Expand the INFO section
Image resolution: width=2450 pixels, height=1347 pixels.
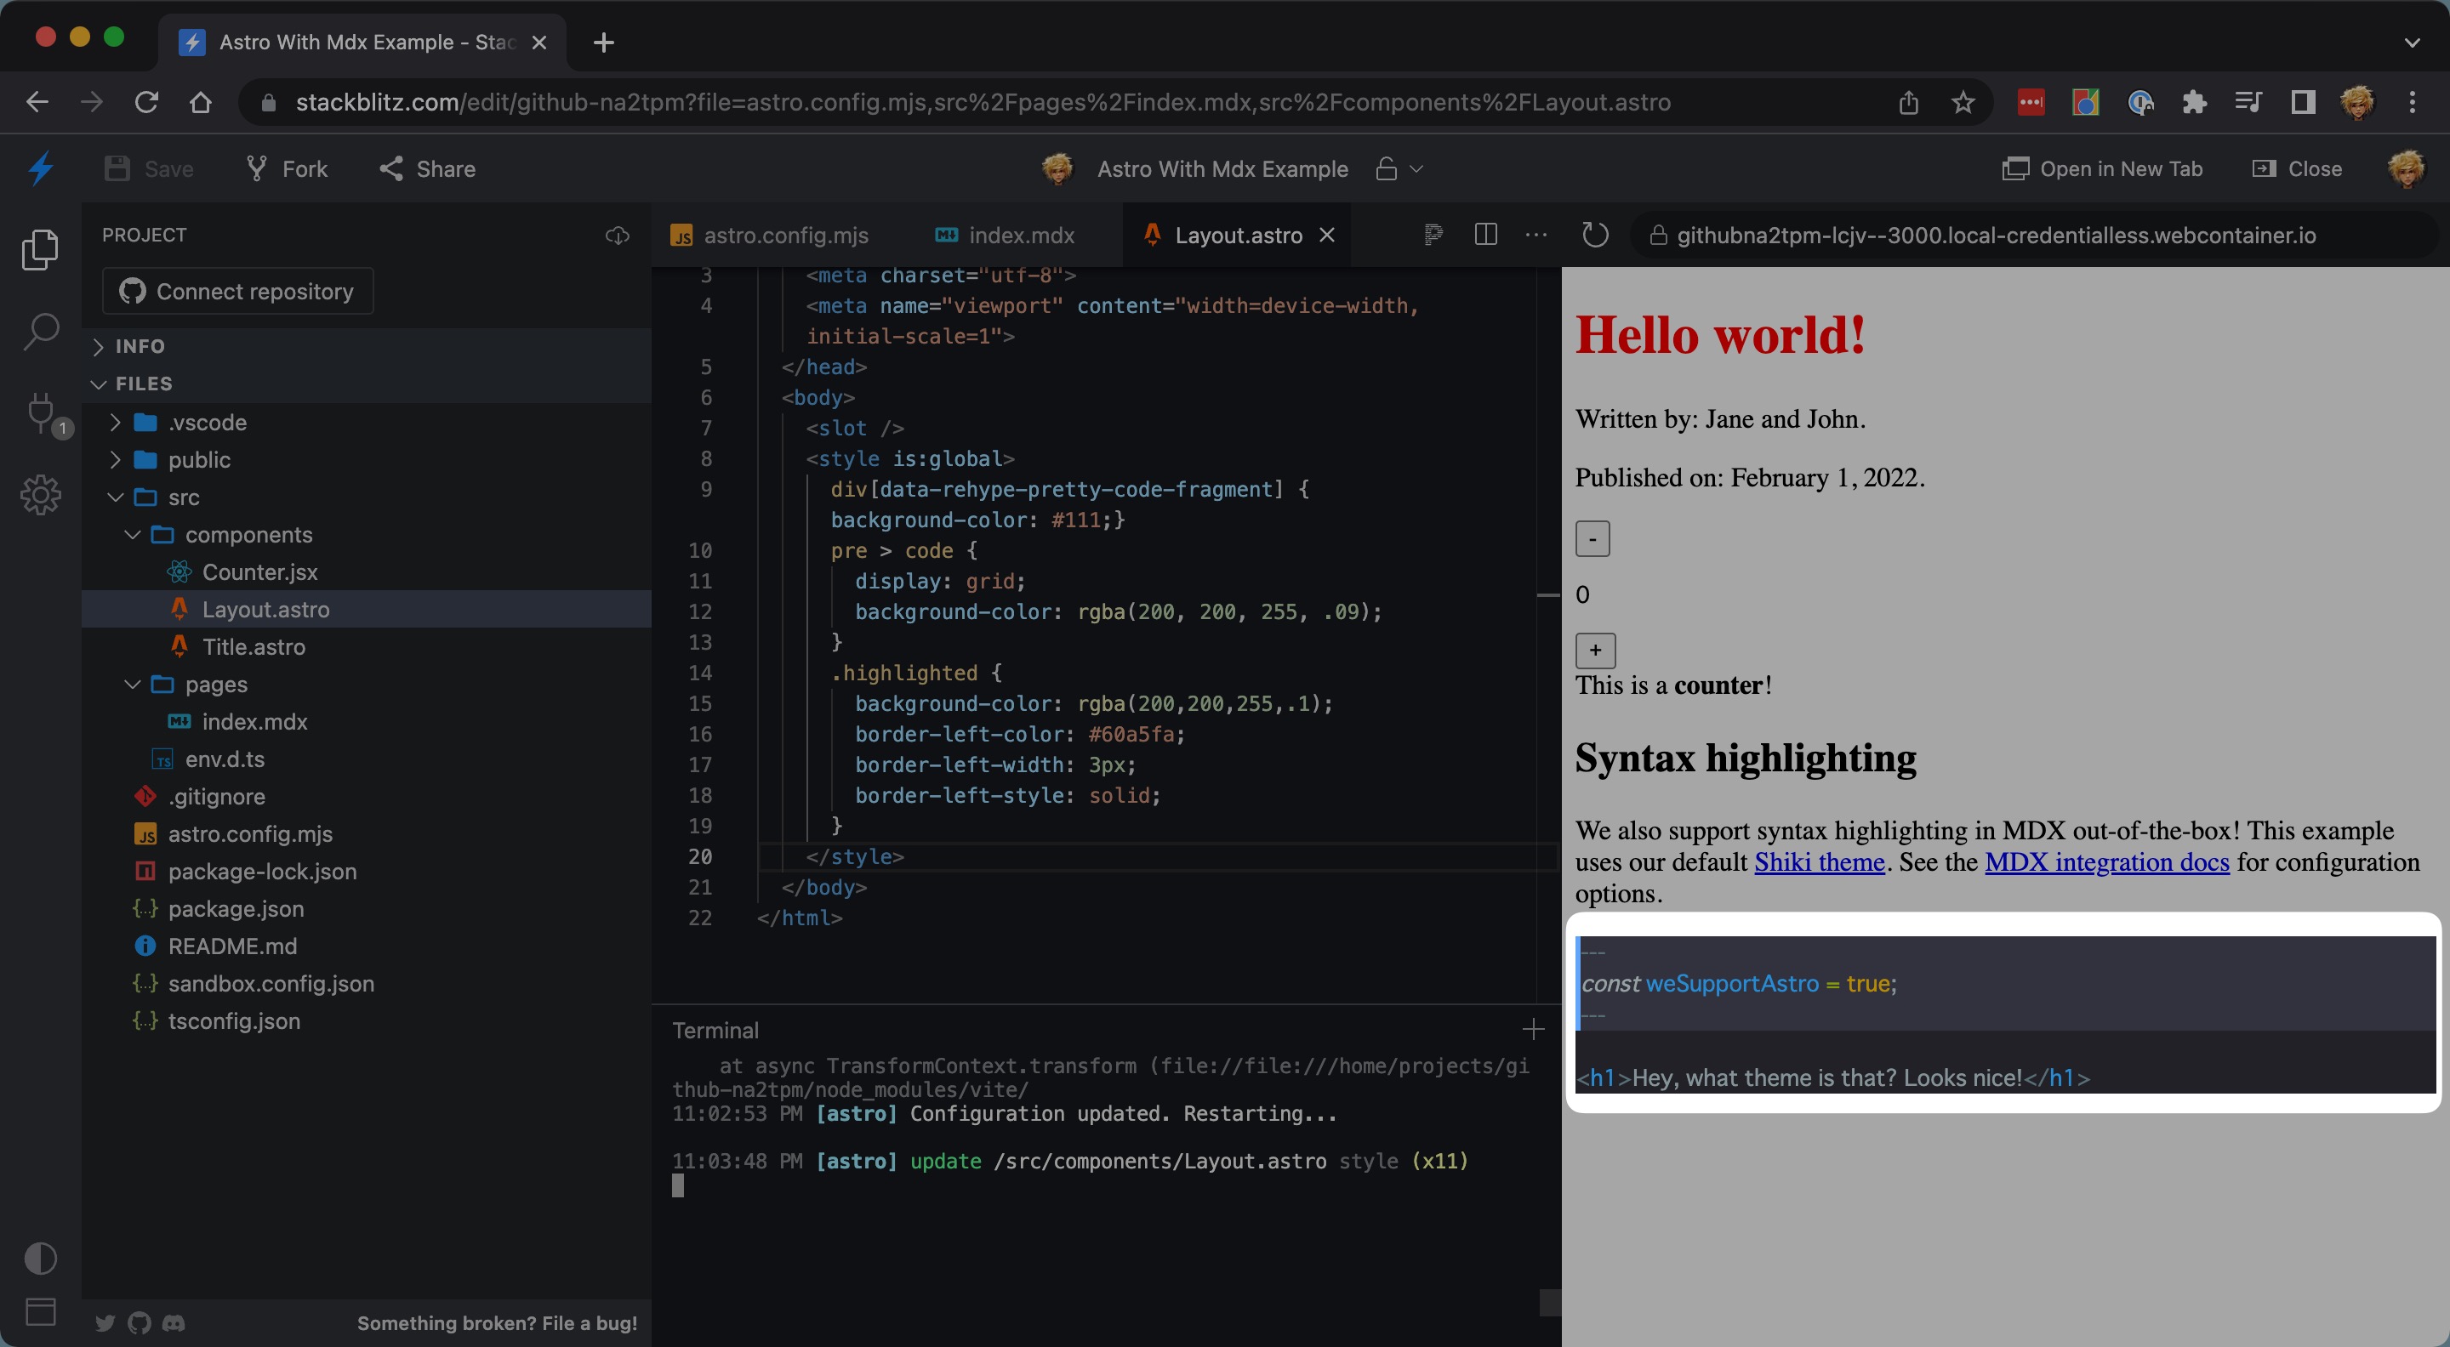[140, 346]
